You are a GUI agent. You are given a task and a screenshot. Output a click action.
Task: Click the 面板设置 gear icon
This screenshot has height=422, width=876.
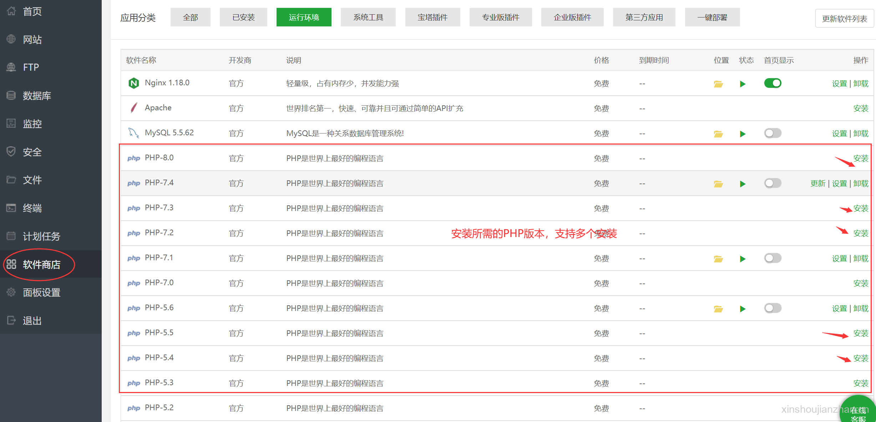pos(11,292)
